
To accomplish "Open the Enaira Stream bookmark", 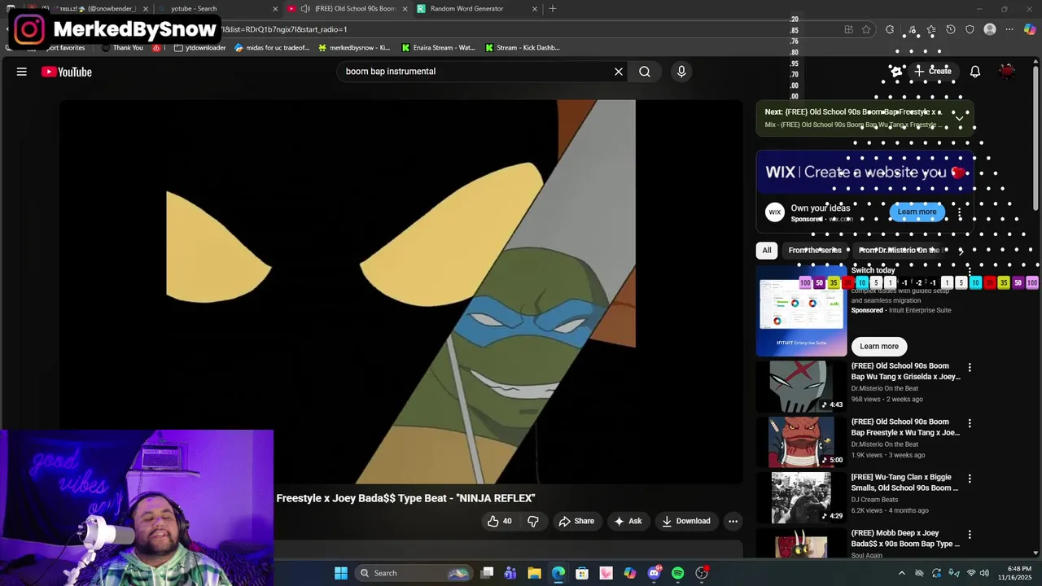I will [x=438, y=48].
